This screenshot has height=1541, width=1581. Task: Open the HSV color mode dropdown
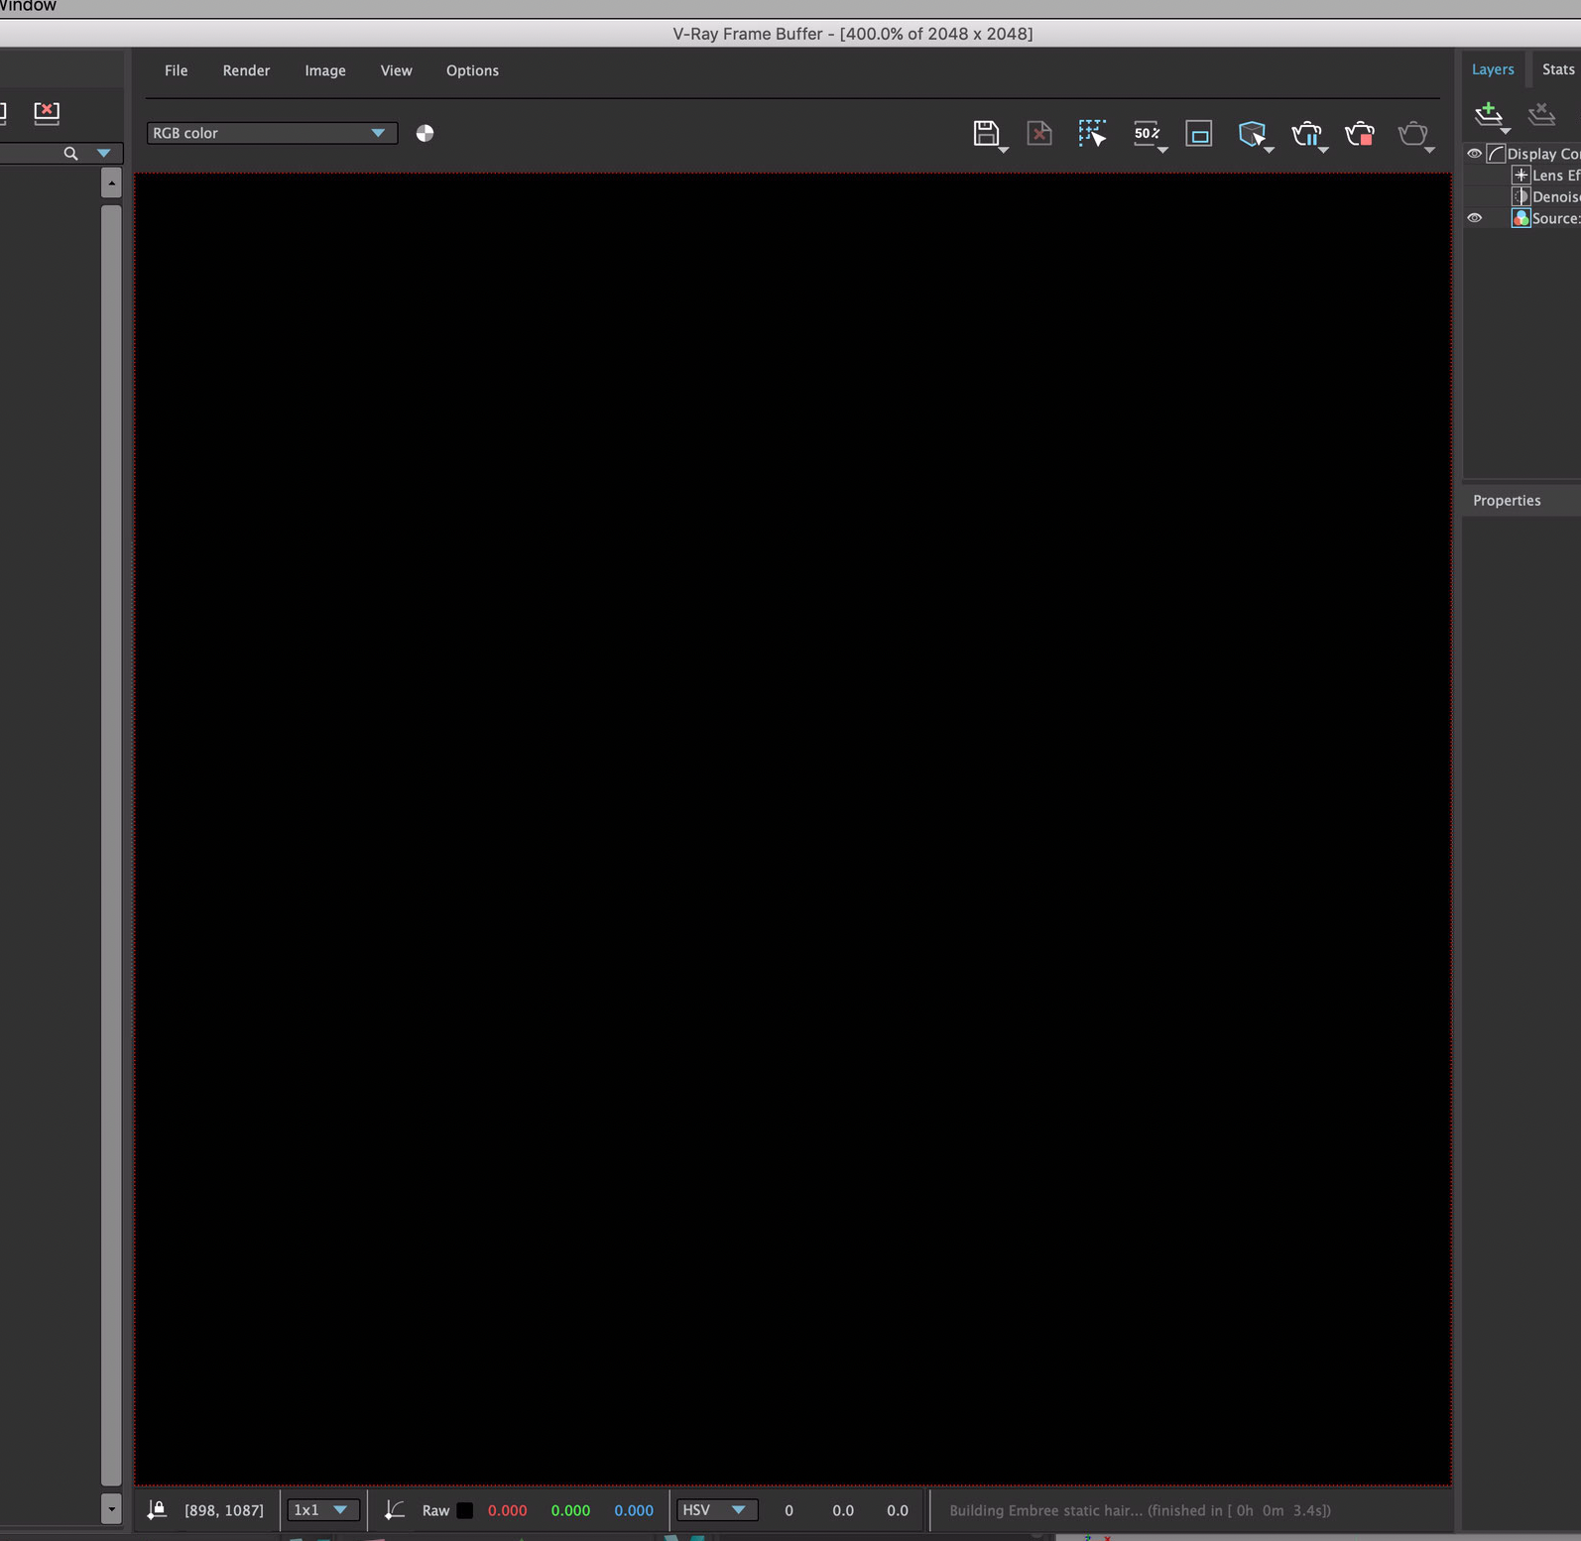[716, 1510]
